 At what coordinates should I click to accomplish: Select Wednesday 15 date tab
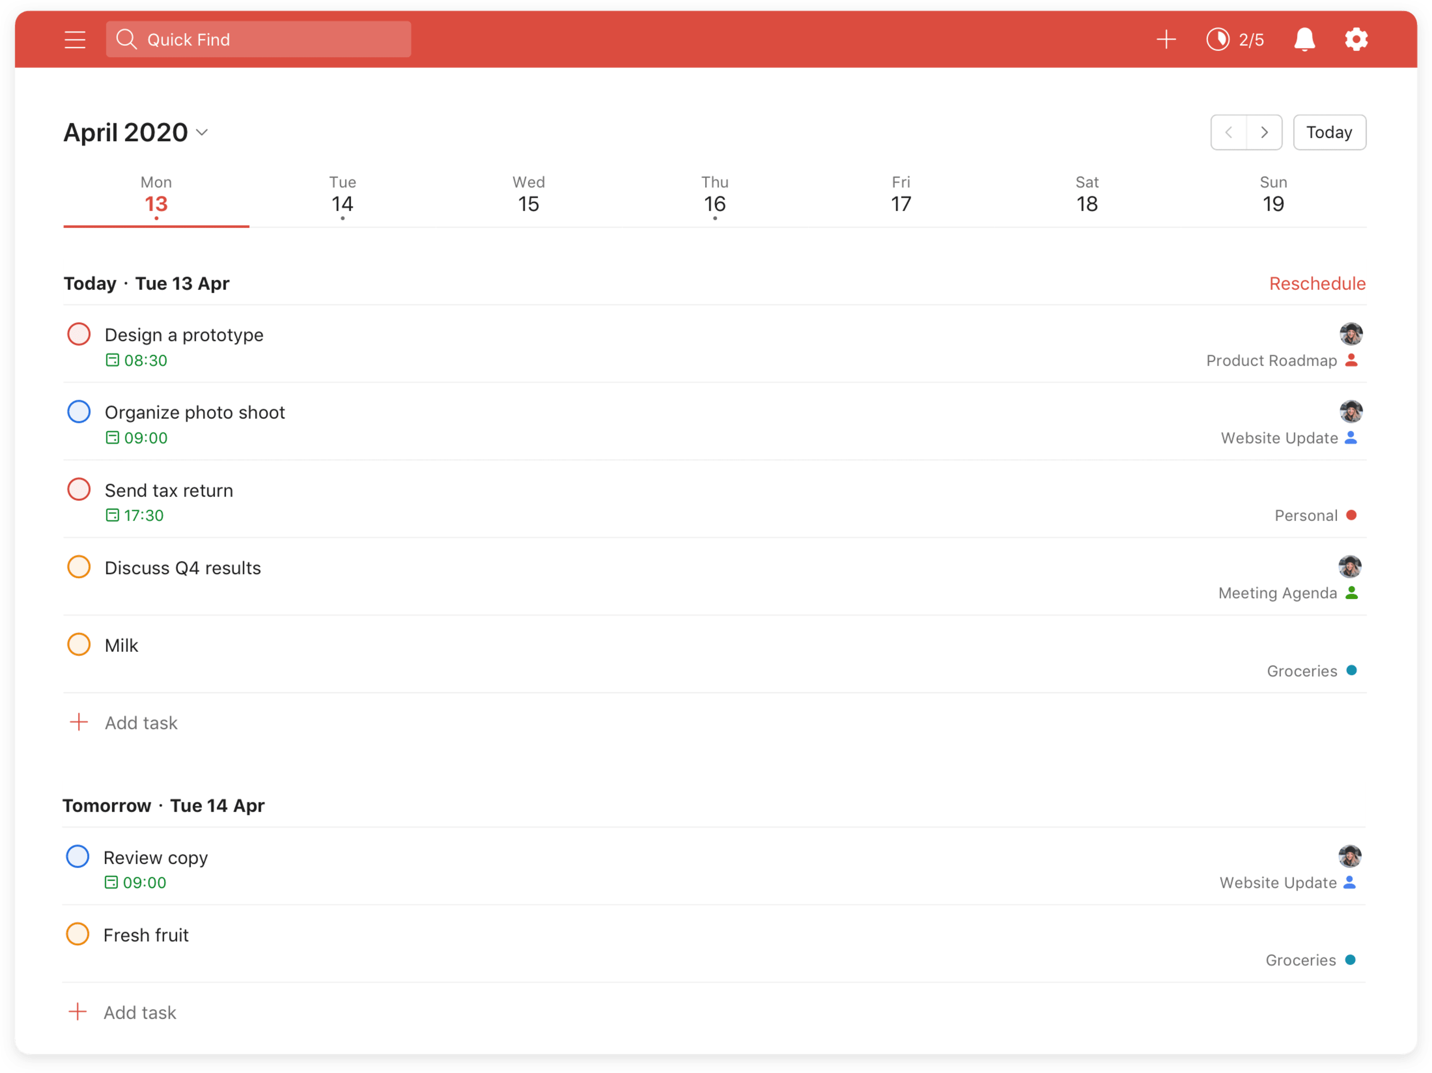point(527,194)
